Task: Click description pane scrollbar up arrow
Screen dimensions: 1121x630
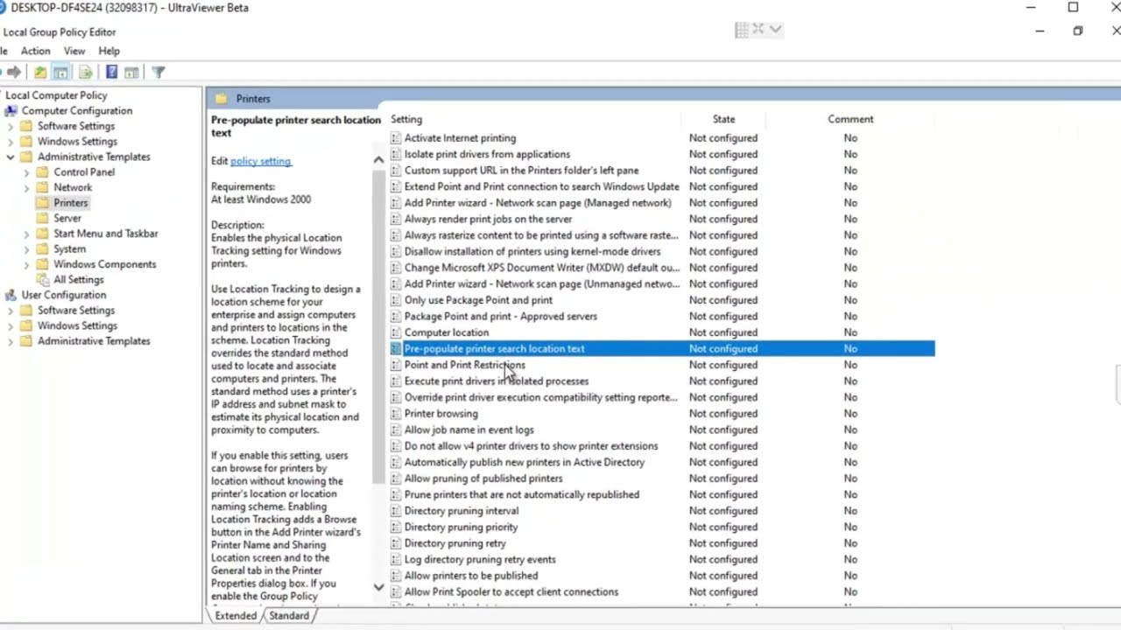Action: coord(378,159)
